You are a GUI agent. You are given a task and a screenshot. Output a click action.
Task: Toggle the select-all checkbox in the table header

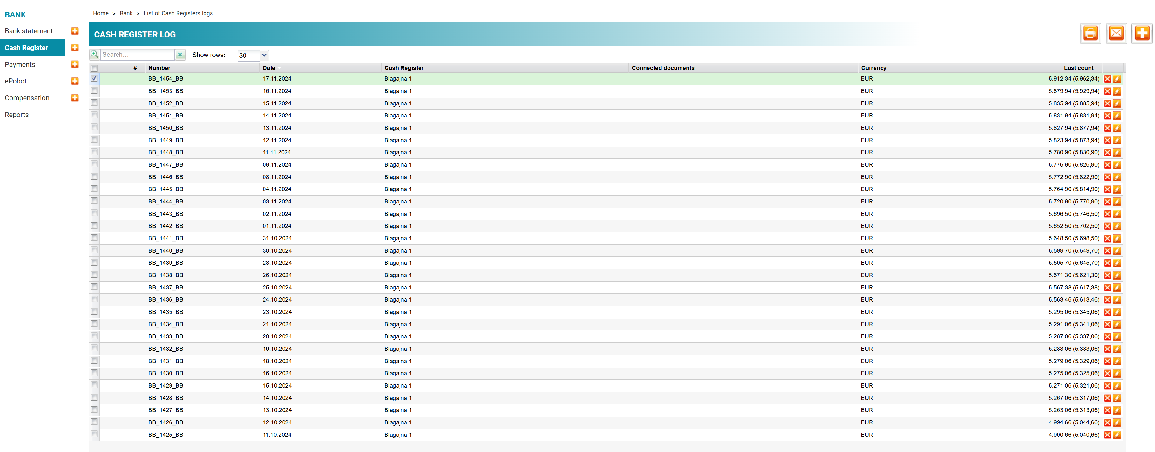click(94, 68)
